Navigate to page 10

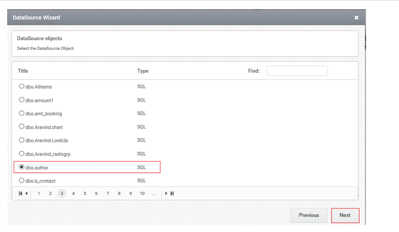[142, 194]
